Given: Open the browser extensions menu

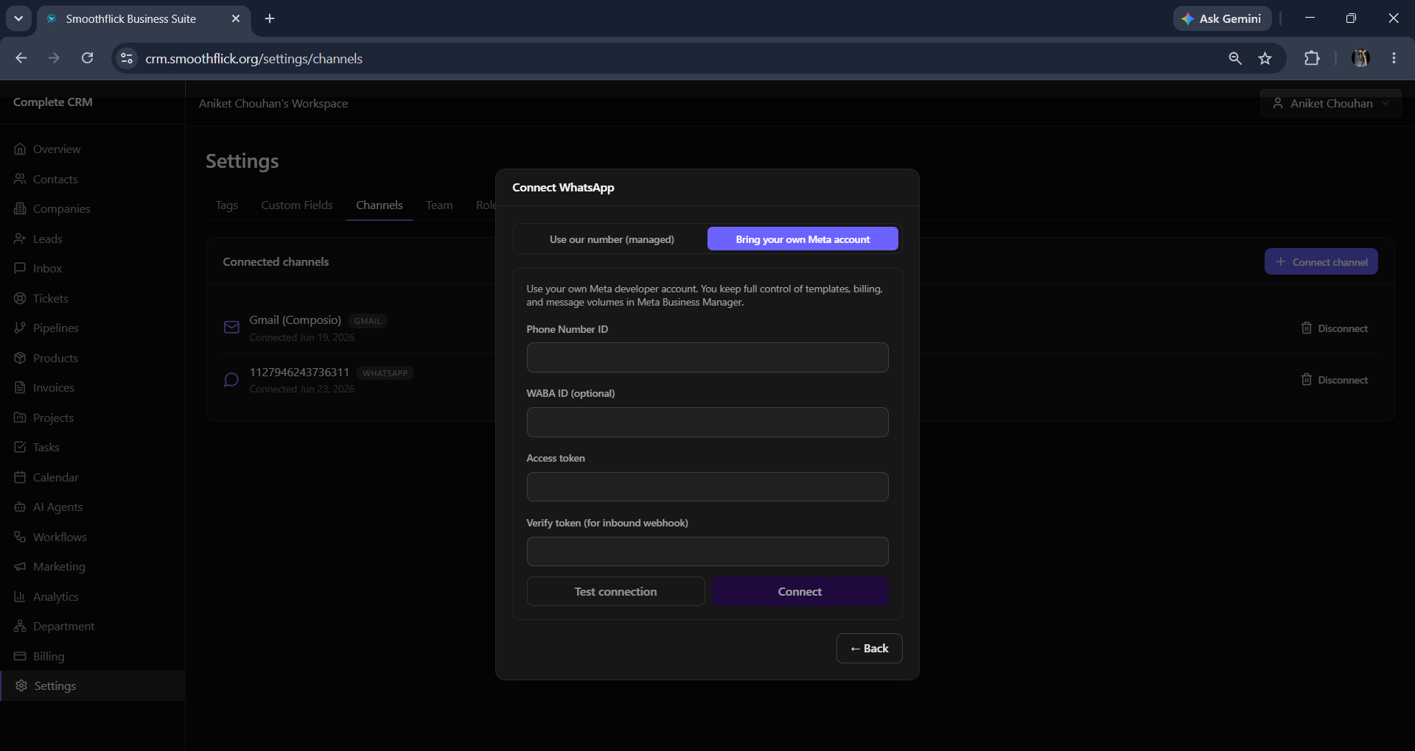Looking at the screenshot, I should (x=1312, y=58).
